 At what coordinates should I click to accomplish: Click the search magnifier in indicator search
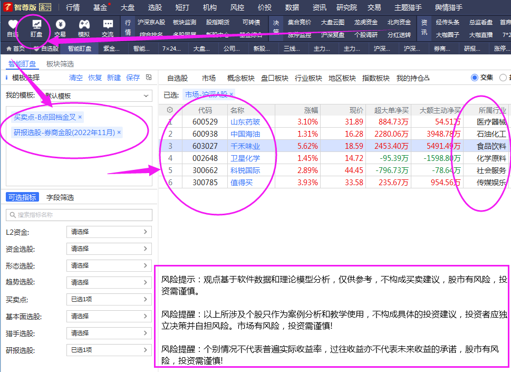pyautogui.click(x=13, y=215)
